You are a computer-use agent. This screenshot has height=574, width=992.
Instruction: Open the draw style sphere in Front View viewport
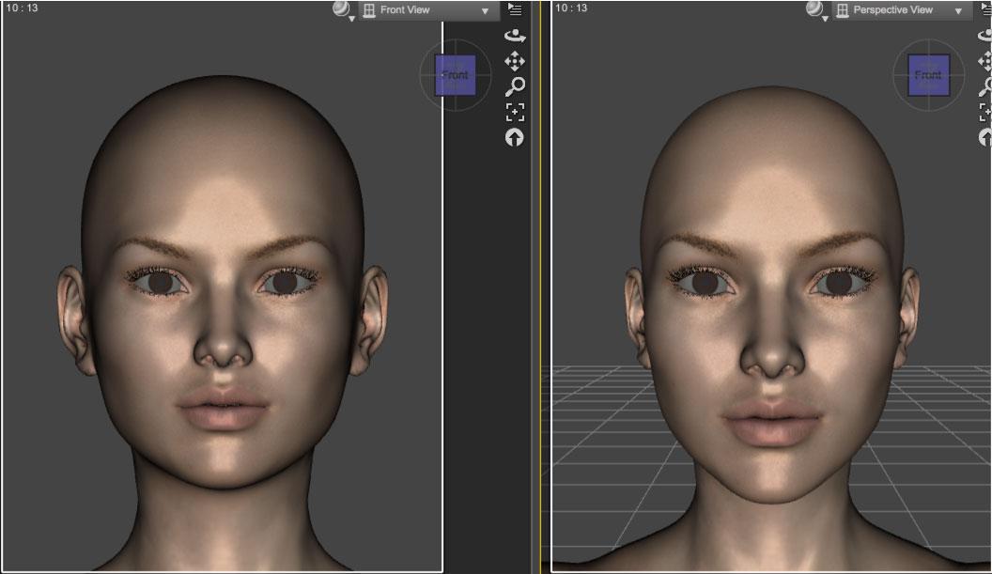(x=342, y=10)
